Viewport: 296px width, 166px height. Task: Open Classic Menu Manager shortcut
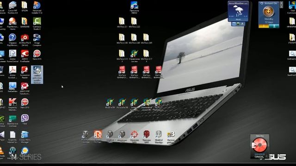click(25, 137)
